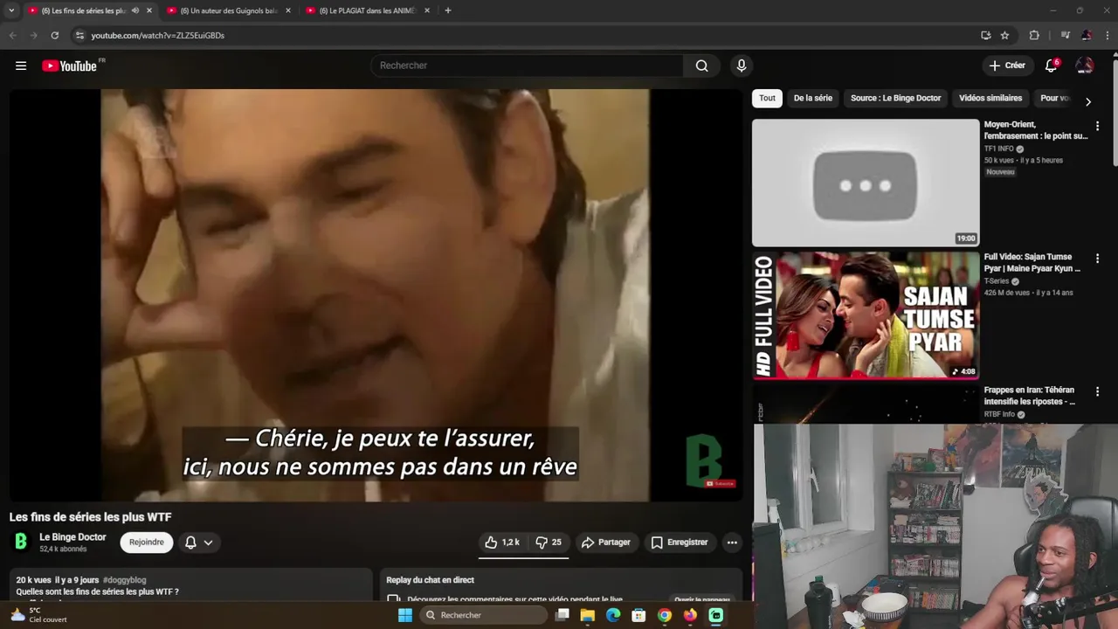Click the video title Les fins de séries
This screenshot has height=629, width=1118.
[x=91, y=517]
